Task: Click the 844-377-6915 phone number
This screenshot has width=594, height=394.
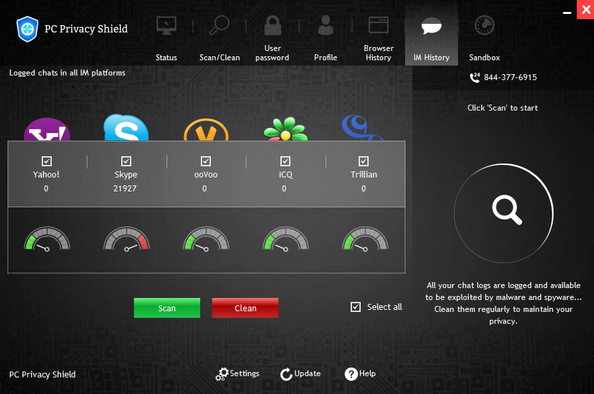Action: [x=510, y=77]
